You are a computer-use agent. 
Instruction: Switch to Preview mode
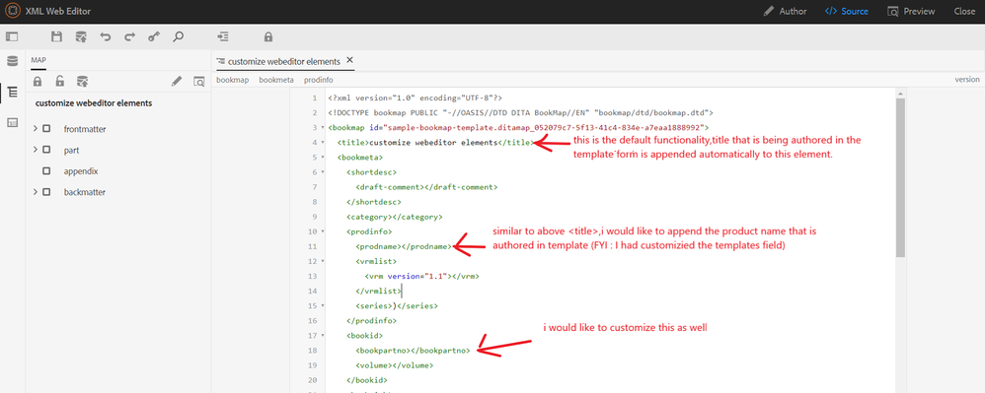click(x=911, y=11)
